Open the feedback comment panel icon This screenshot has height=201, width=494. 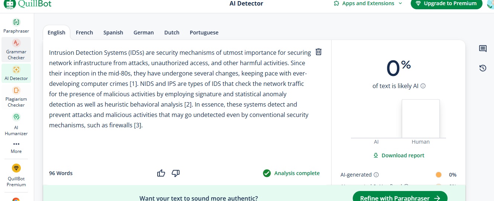coord(483,48)
